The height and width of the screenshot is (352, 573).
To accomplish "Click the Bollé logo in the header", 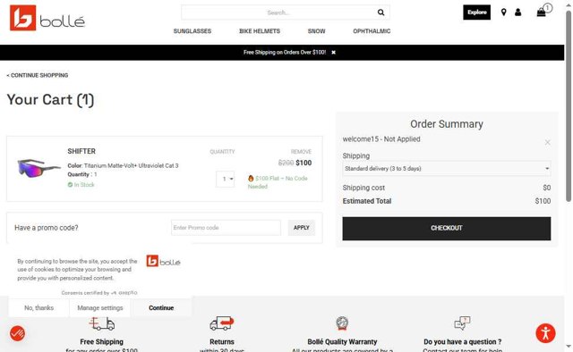I will coord(47,18).
